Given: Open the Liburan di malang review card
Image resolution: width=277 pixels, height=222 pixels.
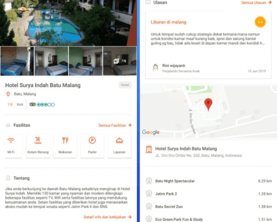Looking at the screenshot, I should click(x=208, y=45).
